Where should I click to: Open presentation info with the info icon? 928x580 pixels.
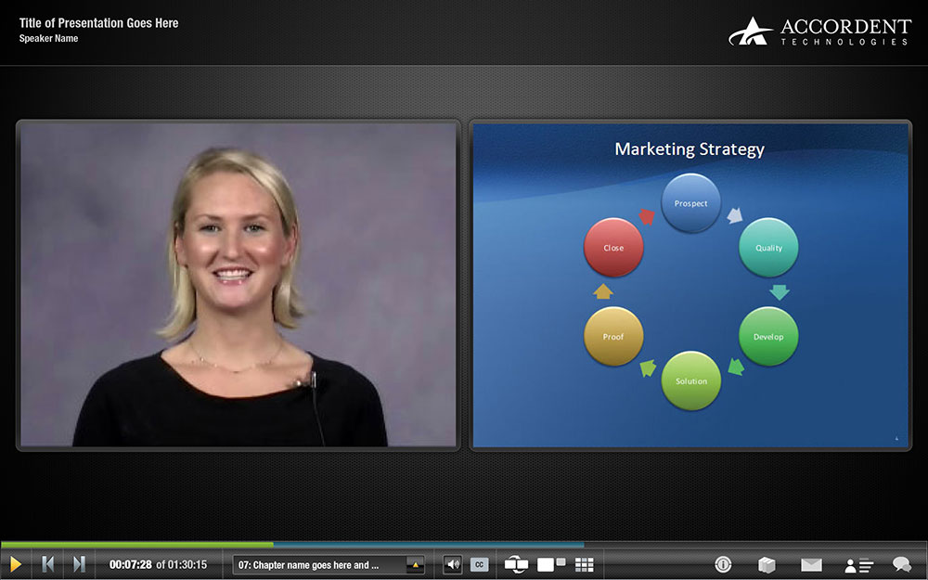point(723,564)
